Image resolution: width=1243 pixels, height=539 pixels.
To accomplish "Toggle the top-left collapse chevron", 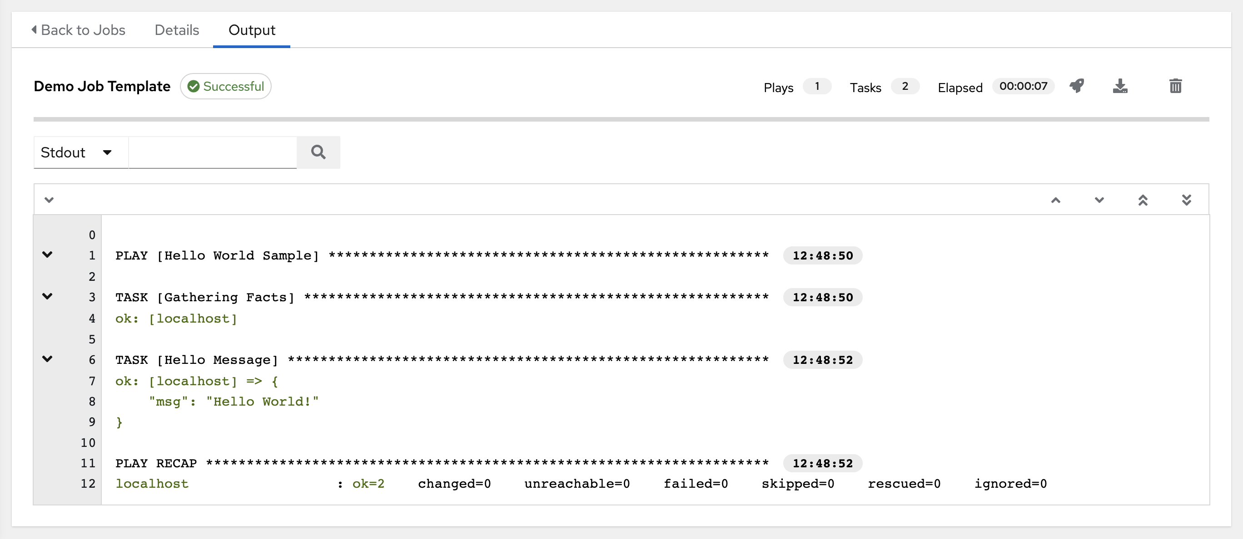I will coord(50,200).
